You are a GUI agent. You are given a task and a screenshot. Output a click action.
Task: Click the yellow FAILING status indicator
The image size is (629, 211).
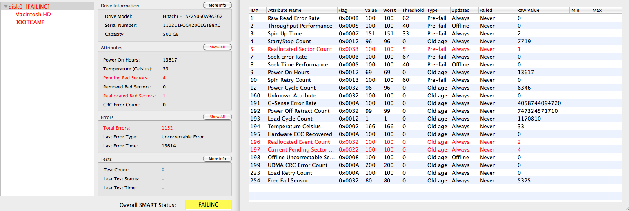[x=208, y=205]
